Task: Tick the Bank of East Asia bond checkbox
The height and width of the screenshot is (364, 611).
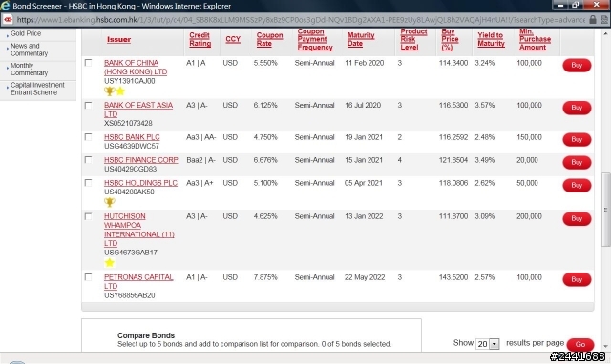Action: [89, 106]
